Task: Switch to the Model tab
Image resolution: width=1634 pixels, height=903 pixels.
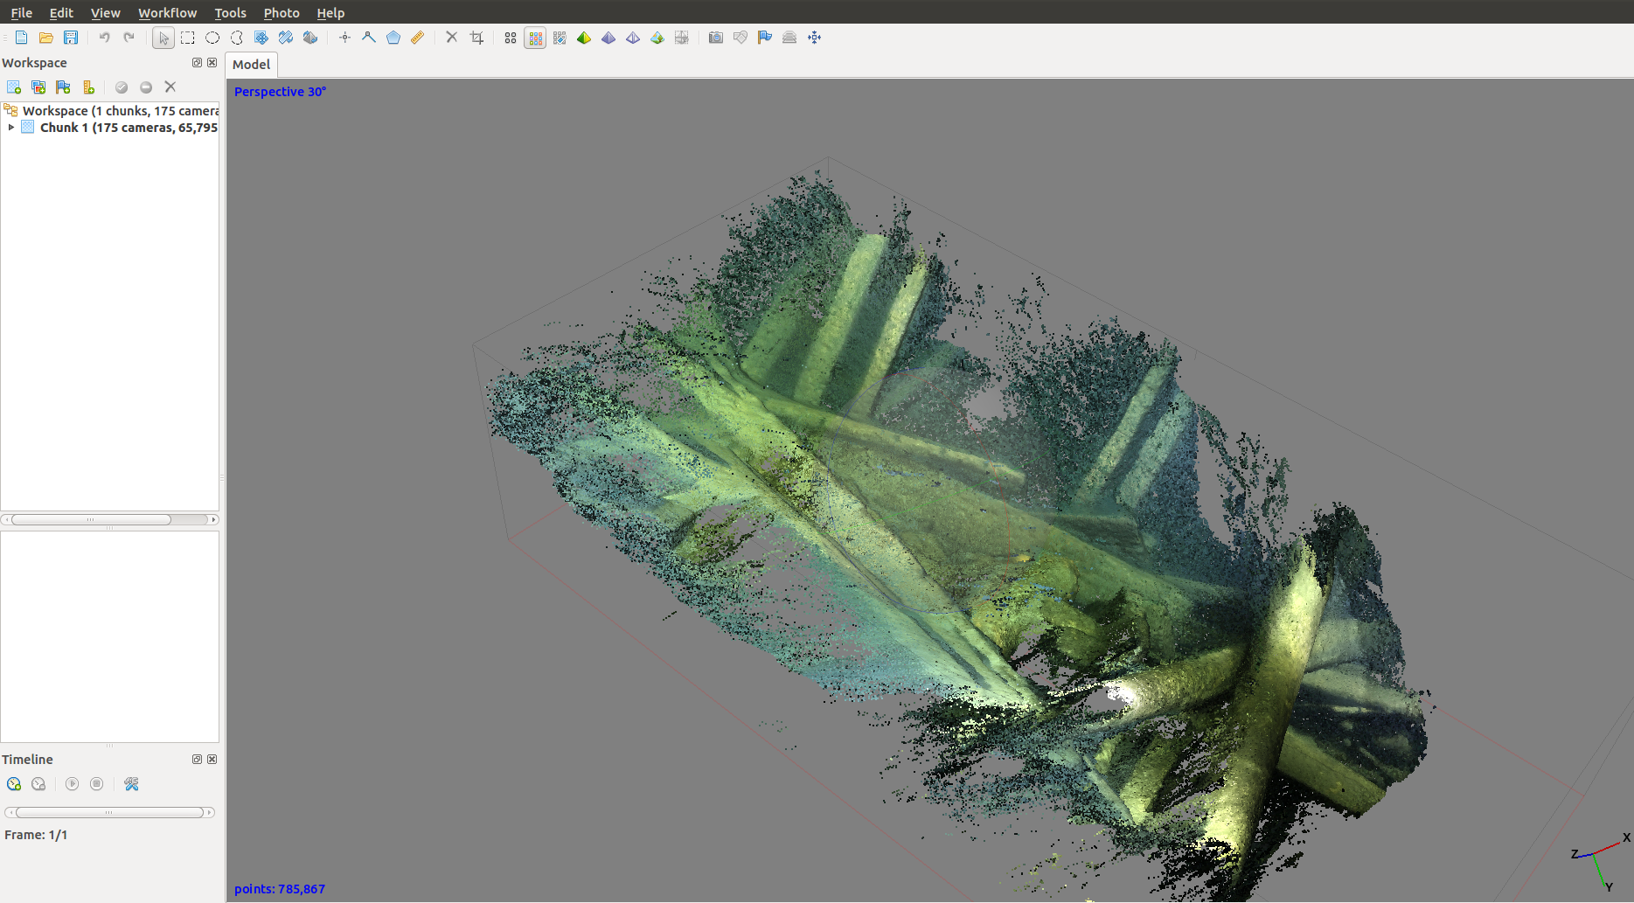Action: click(252, 65)
